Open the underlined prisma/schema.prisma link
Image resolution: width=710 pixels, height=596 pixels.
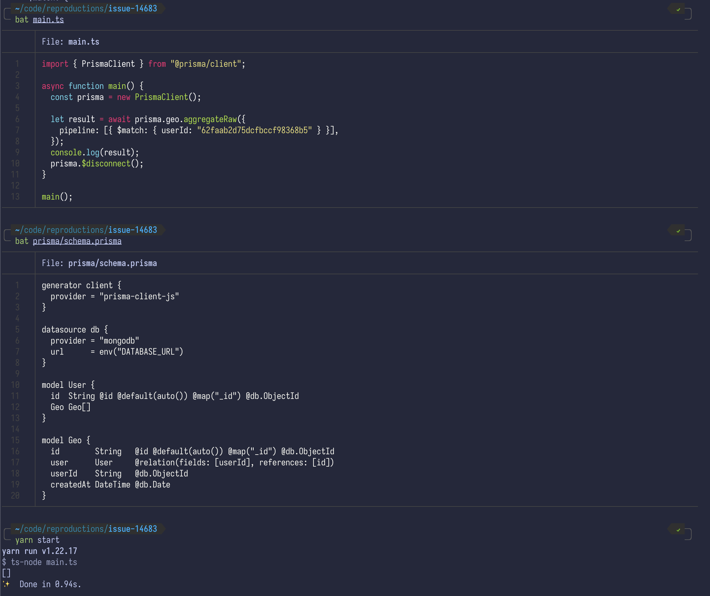77,240
